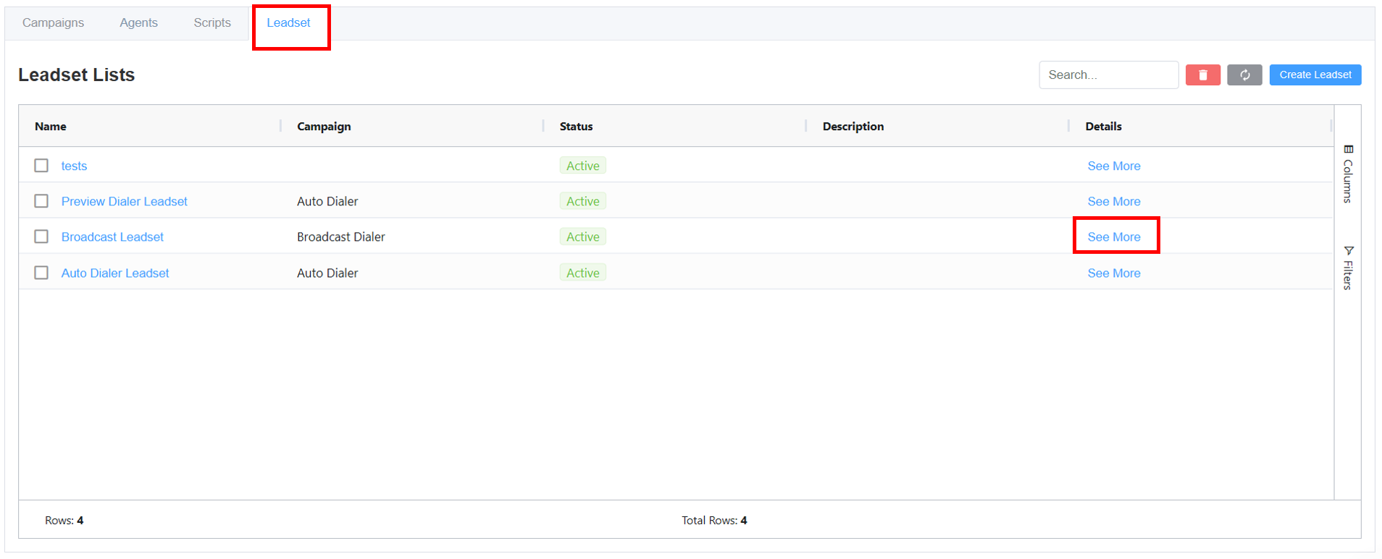Click the gray refresh icon button
This screenshot has height=559, width=1382.
pos(1244,75)
